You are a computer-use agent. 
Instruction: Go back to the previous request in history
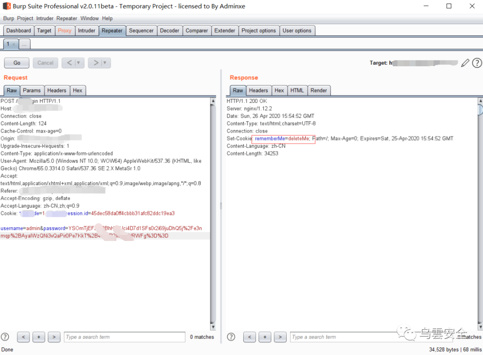[69, 63]
